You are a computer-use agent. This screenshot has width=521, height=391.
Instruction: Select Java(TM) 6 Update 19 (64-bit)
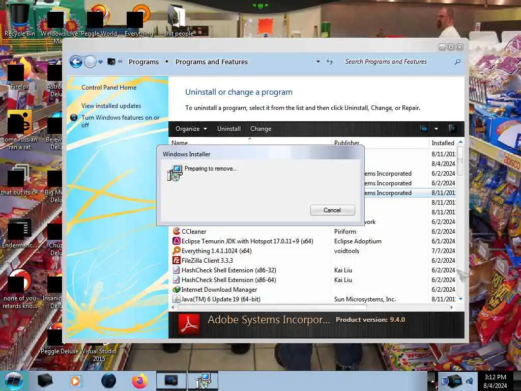(x=314, y=299)
